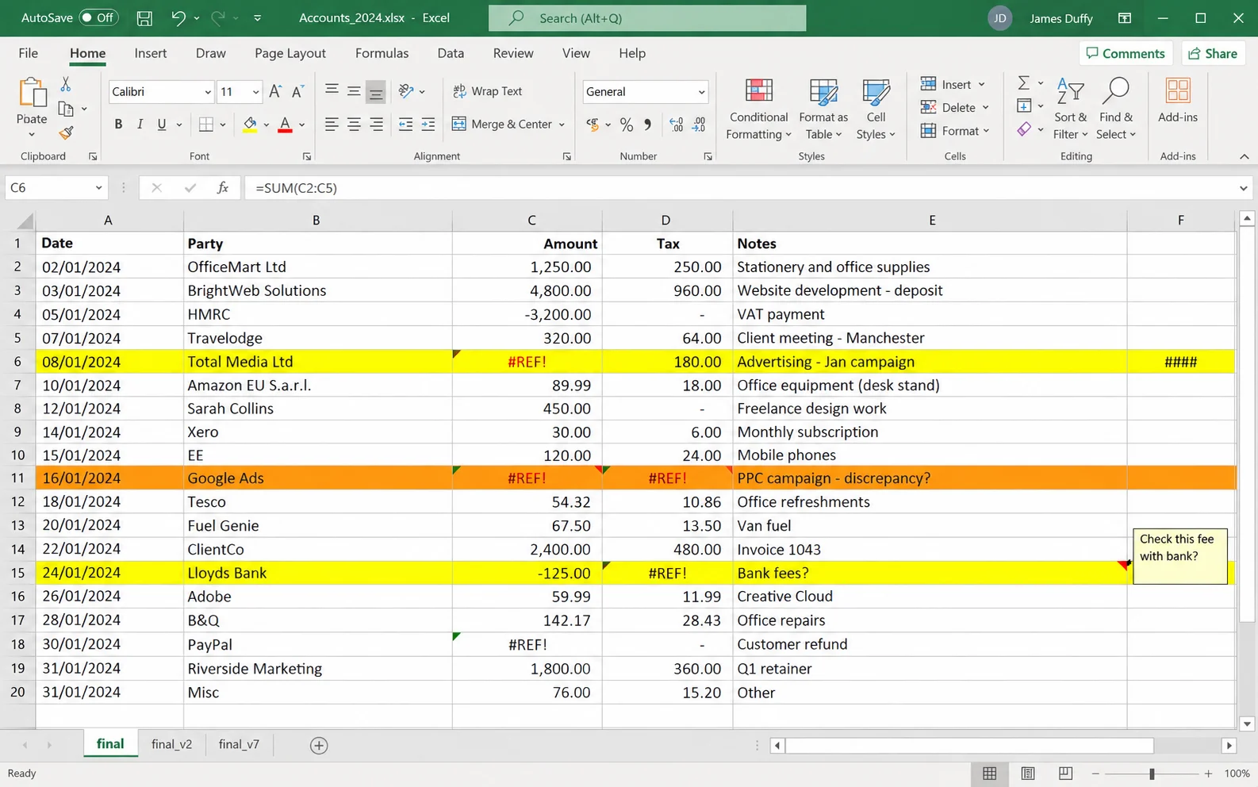The image size is (1258, 787).
Task: Click the Select All corner triangle
Action: (25, 221)
